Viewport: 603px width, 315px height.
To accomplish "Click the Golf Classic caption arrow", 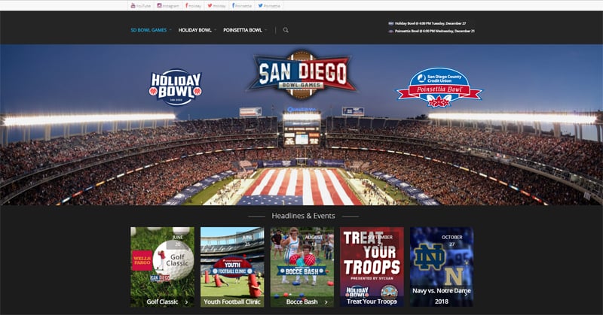I will click(x=186, y=302).
